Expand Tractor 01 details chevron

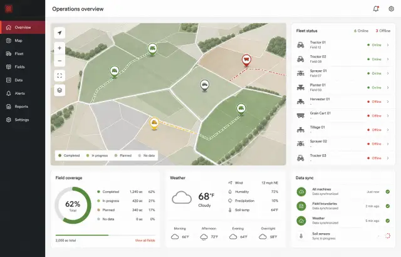click(388, 45)
